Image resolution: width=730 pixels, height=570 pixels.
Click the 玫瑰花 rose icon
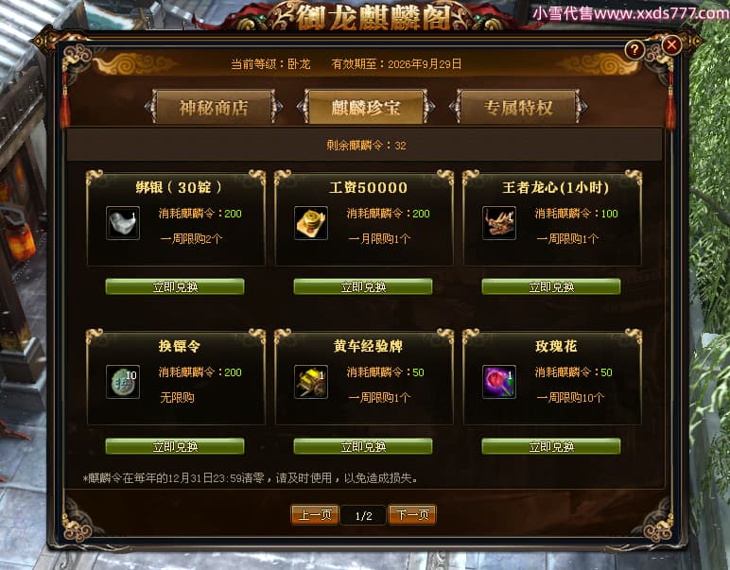[499, 382]
